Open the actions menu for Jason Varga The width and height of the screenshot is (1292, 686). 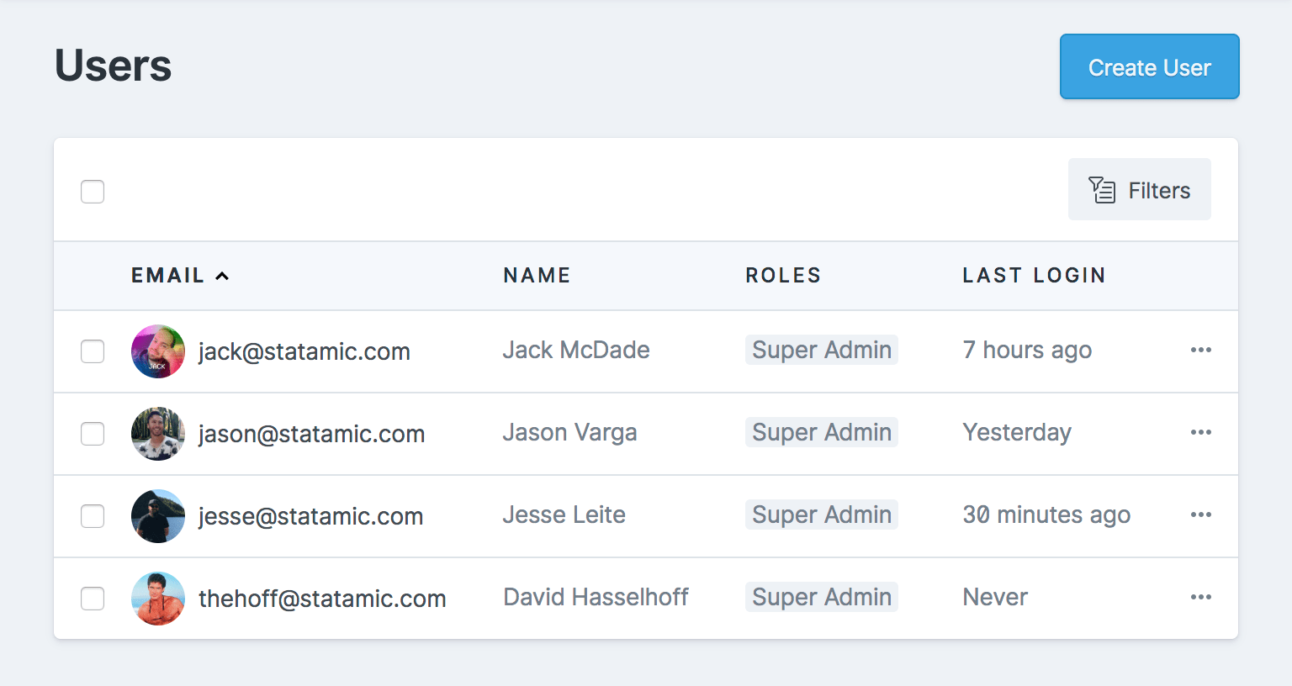pos(1201,432)
